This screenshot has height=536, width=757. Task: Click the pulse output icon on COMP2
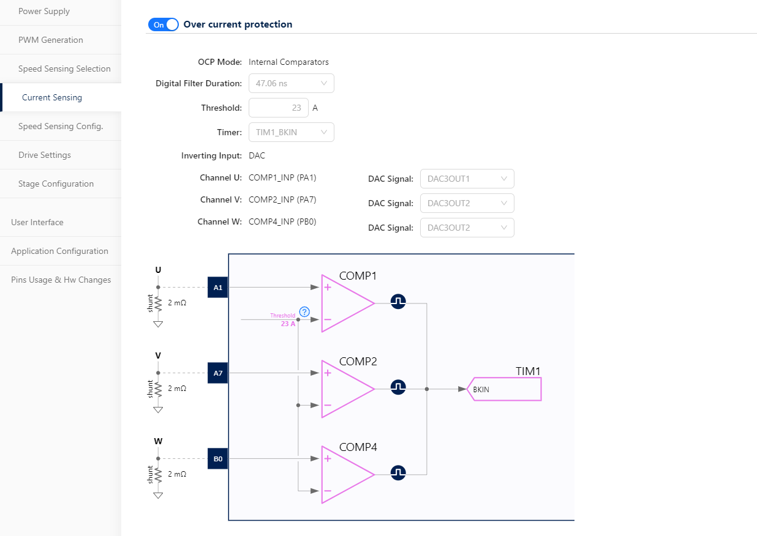click(398, 387)
